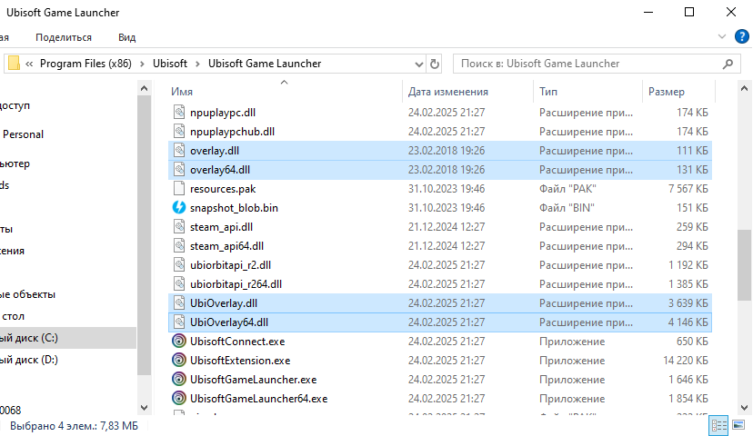Click the overlay.dll file icon
Screen dimensions: 753x436
(179, 151)
